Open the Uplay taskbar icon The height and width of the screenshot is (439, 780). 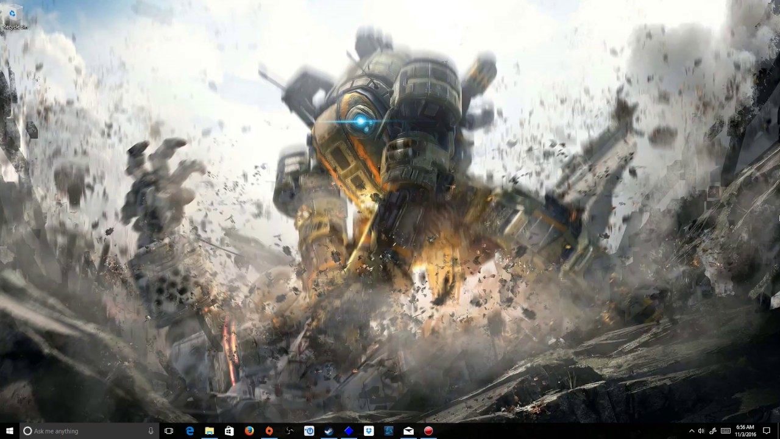coord(309,431)
